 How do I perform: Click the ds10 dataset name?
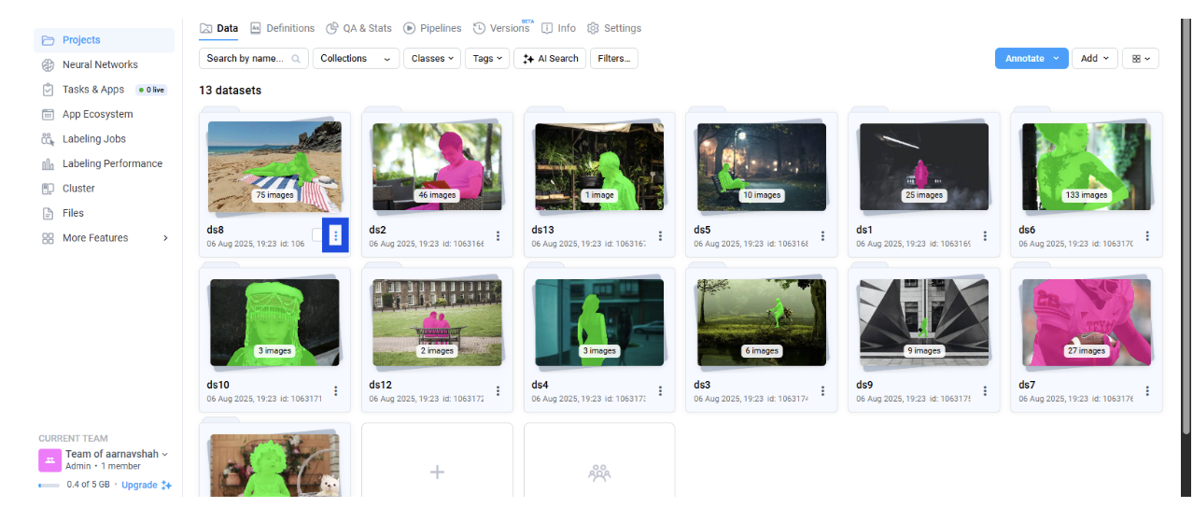pyautogui.click(x=218, y=385)
